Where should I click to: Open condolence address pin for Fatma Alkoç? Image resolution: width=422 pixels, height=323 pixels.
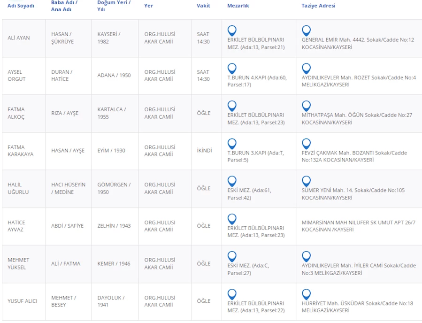pyautogui.click(x=306, y=106)
